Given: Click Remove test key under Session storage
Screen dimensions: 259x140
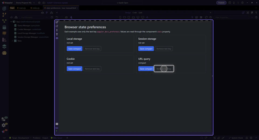Looking at the screenshot, I should click(164, 49).
